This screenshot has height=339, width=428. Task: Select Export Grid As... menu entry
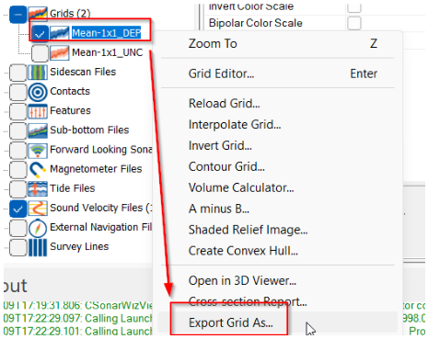pos(230,322)
